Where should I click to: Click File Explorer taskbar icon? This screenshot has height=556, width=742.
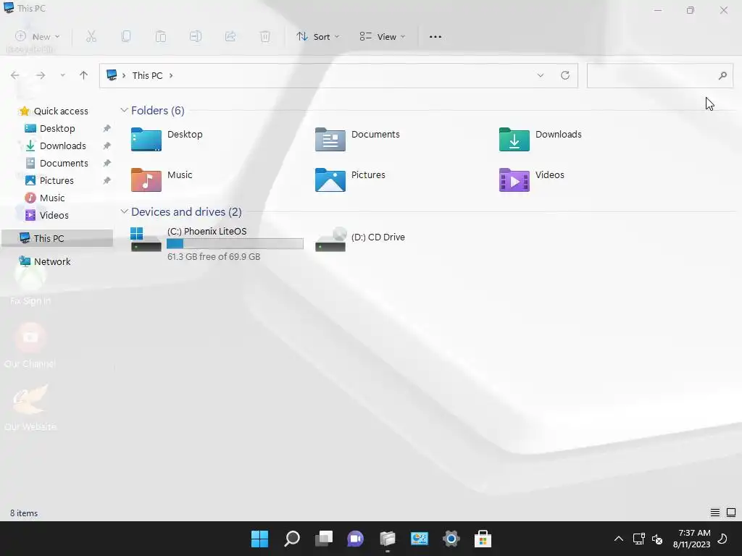click(387, 539)
